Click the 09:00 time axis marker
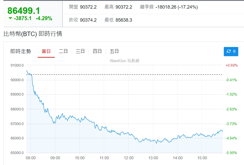The image size is (244, 165). (55, 158)
